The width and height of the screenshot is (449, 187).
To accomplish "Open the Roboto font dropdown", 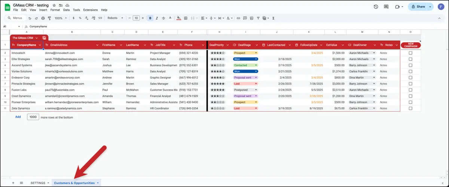I will [115, 18].
